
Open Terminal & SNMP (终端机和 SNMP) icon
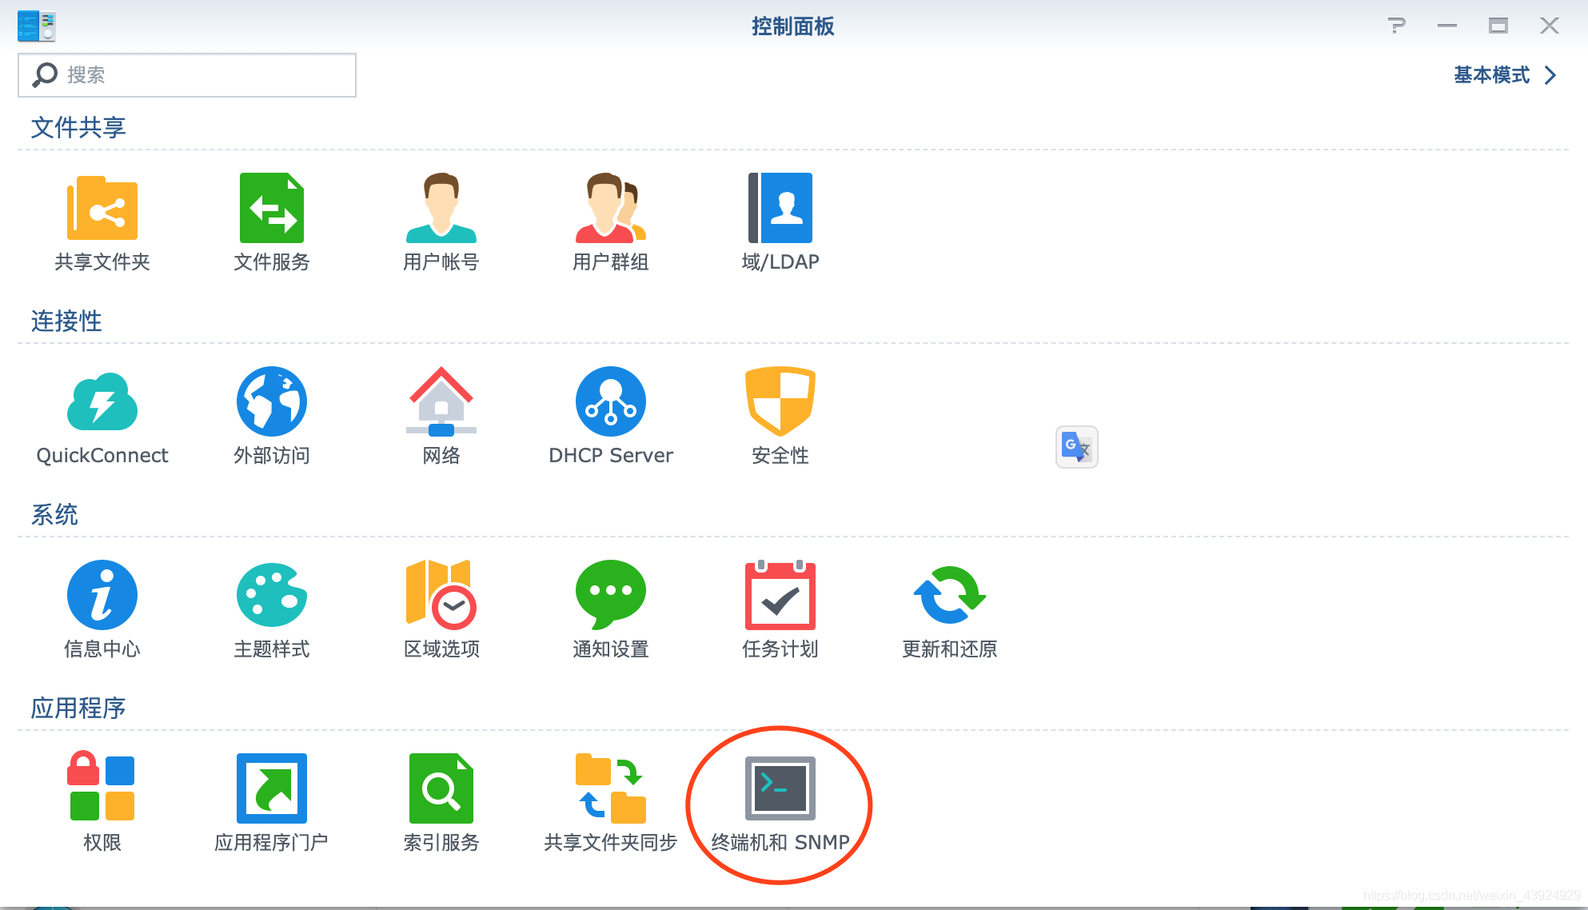[780, 789]
